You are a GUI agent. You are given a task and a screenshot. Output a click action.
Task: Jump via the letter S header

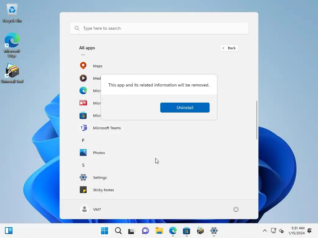tap(83, 165)
